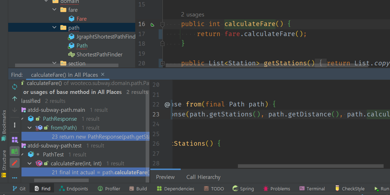Open the ShortestPathFinder interface
This screenshot has width=390, height=195.
[95, 54]
